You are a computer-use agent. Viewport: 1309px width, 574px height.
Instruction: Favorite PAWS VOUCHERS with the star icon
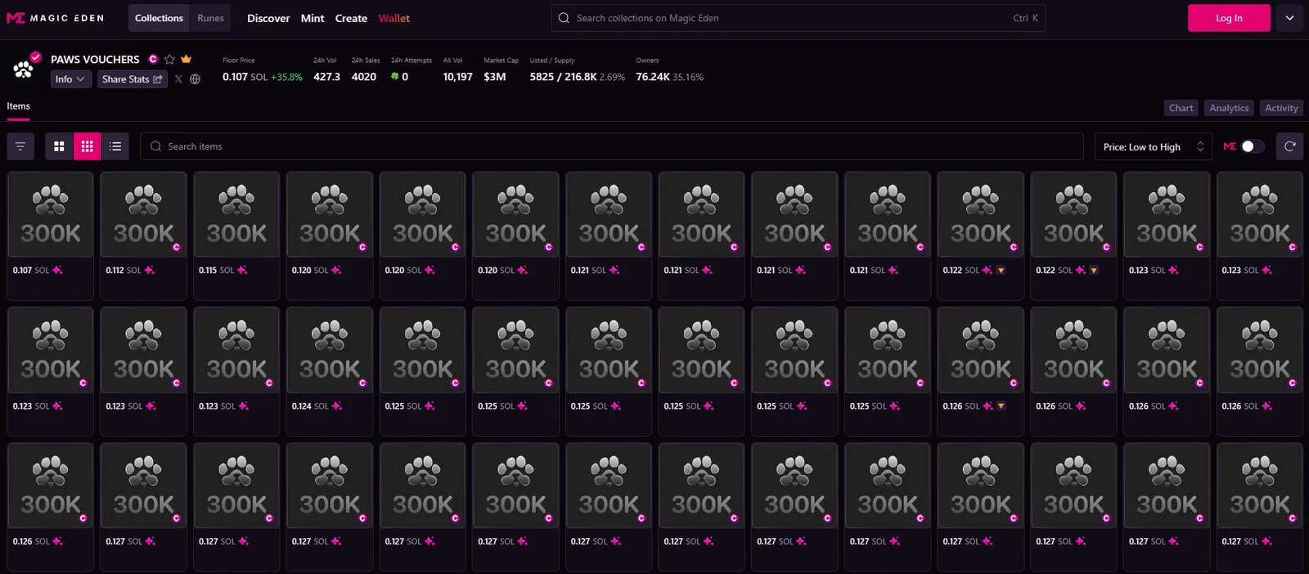coord(169,59)
